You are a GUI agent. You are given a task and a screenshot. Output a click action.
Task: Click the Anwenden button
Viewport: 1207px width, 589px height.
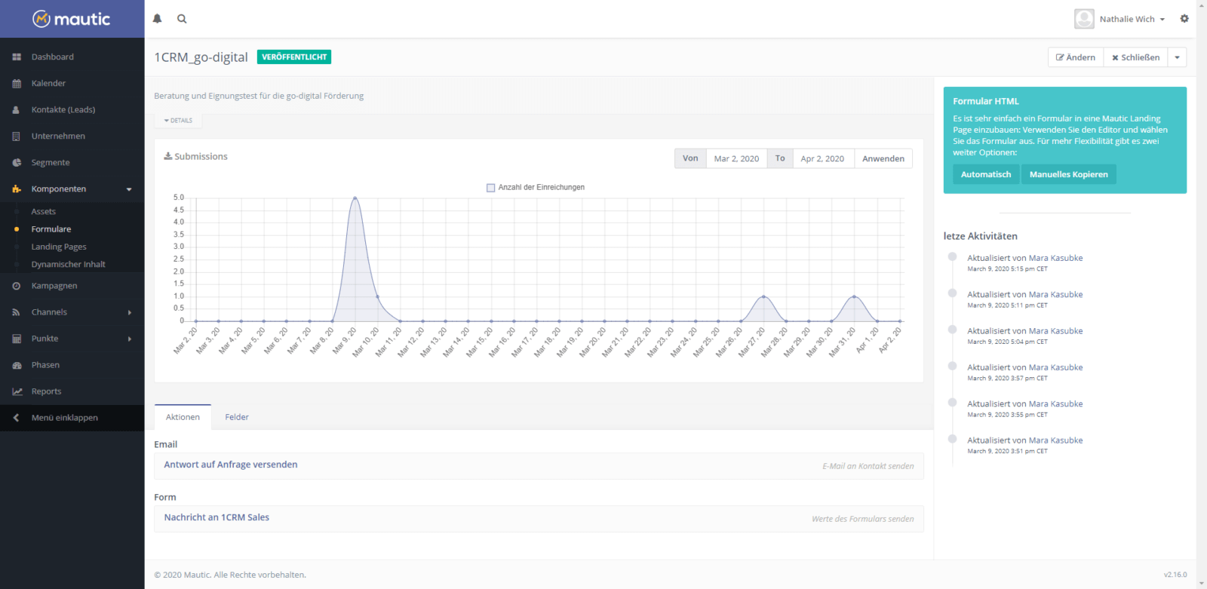coord(883,158)
